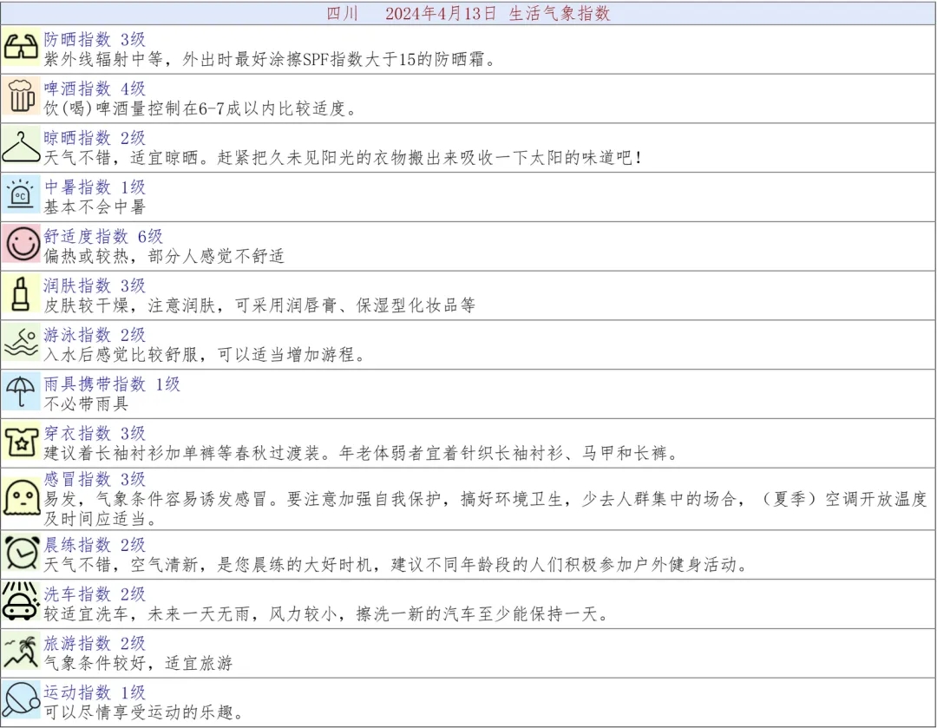Click the ghost-shaped cold index icon

(x=22, y=498)
